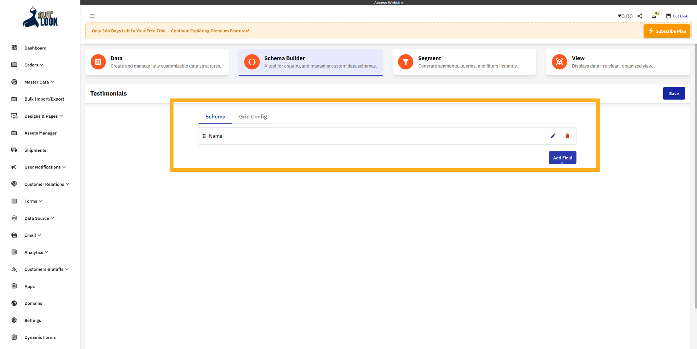
Task: Click the Orders sidebar icon
Action: [x=14, y=65]
